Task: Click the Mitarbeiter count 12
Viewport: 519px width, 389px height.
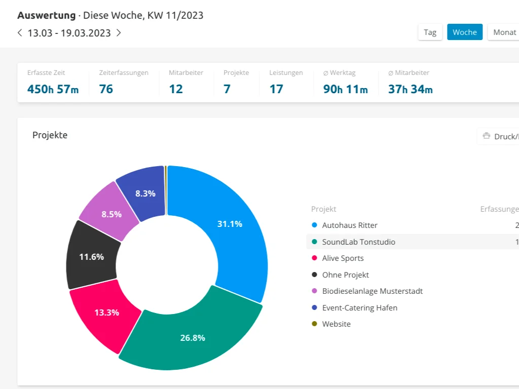Action: click(176, 89)
